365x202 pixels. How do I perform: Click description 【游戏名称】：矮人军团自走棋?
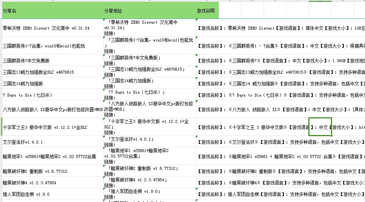(x=281, y=193)
